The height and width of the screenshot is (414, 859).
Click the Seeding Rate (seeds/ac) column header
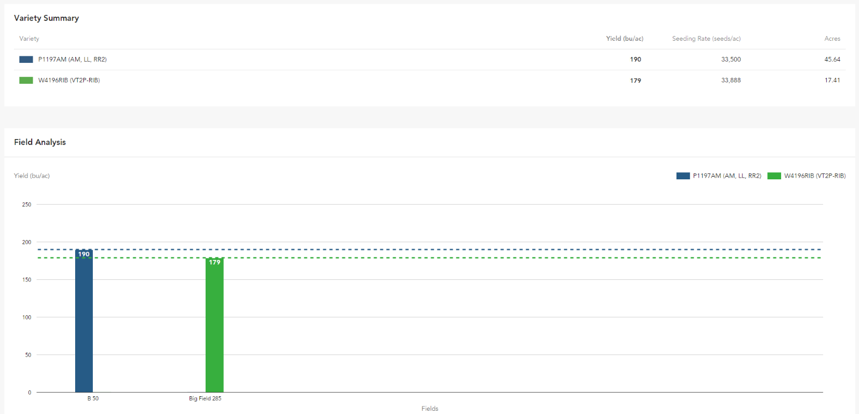point(706,39)
